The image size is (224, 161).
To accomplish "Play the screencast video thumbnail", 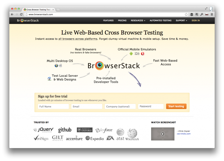I will (162, 134).
